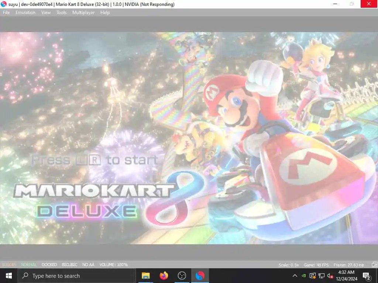Image resolution: width=378 pixels, height=283 pixels.
Task: Open the Multiplayer menu
Action: (83, 13)
